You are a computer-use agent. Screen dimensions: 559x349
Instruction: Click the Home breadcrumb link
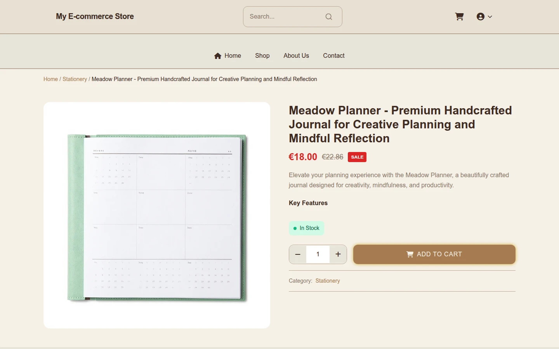50,79
